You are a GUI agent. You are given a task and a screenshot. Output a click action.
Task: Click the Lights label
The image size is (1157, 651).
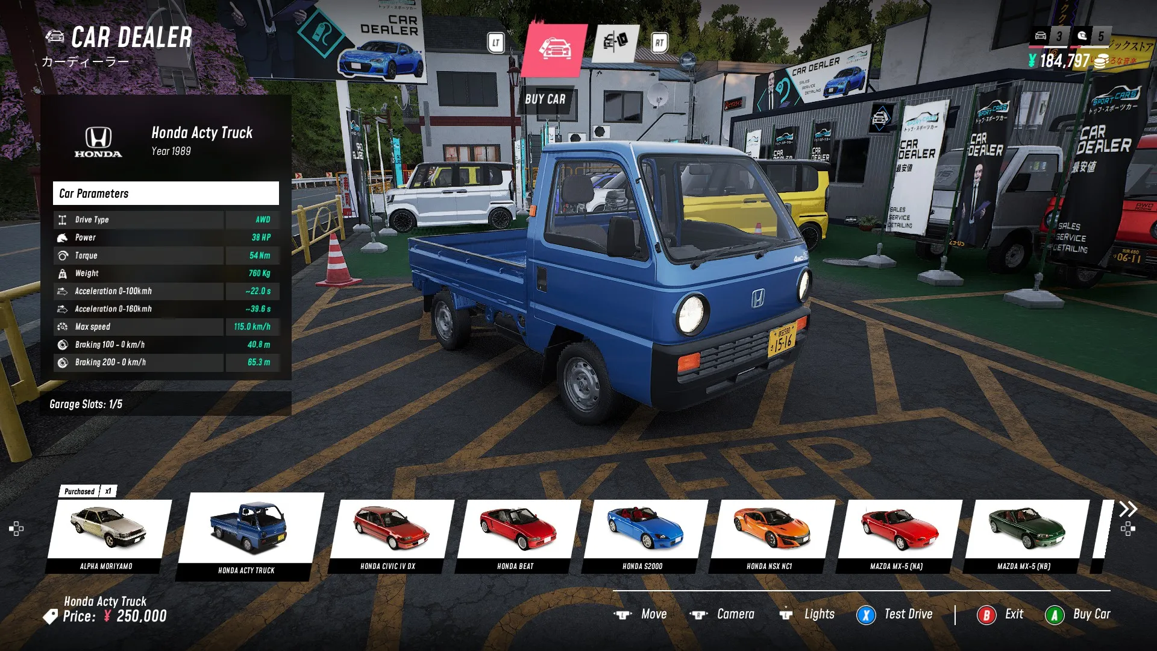[820, 614]
